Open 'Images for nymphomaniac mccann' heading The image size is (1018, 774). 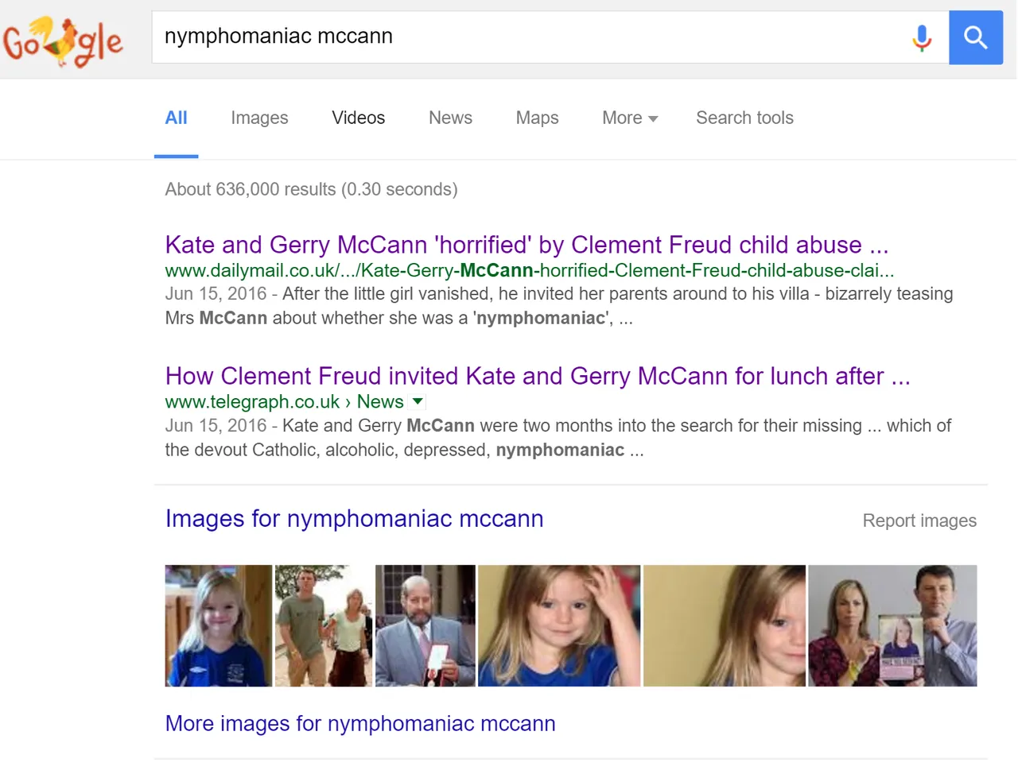354,518
